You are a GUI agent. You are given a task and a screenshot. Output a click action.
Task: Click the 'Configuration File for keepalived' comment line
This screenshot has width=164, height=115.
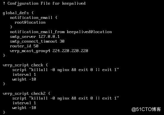click(44, 4)
